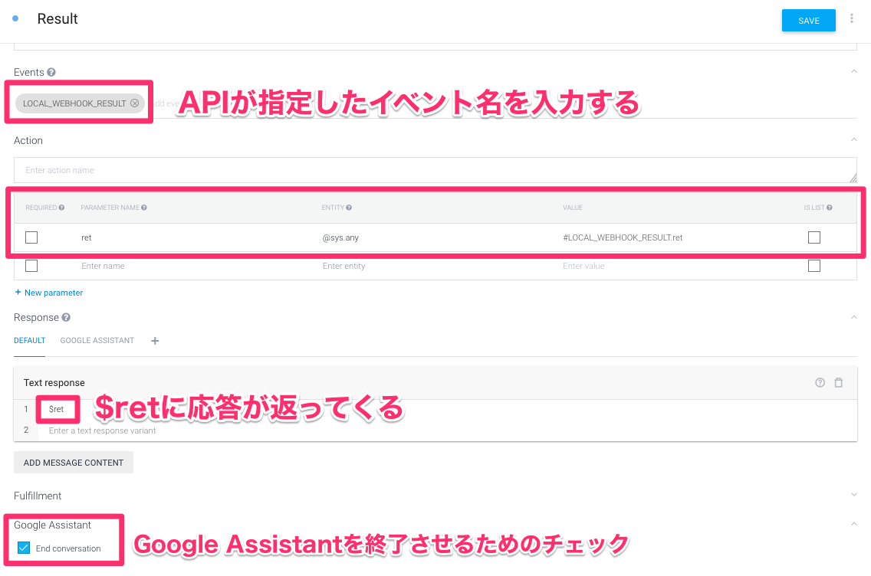
Task: Click the PARAMETER NAME column help icon
Action: 146,208
